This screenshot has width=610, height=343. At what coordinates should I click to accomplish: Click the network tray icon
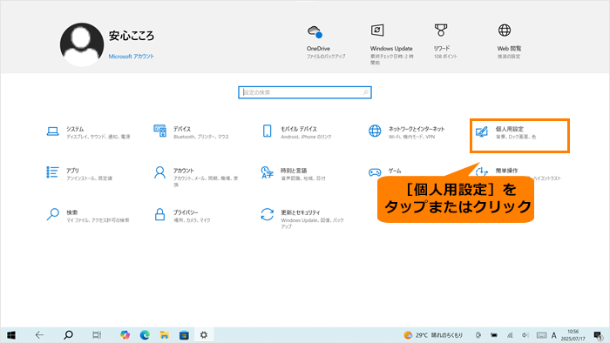[x=510, y=335]
